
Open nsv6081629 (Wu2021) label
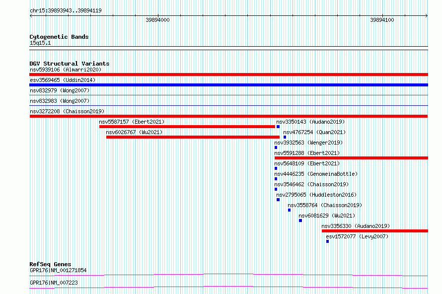(327, 216)
